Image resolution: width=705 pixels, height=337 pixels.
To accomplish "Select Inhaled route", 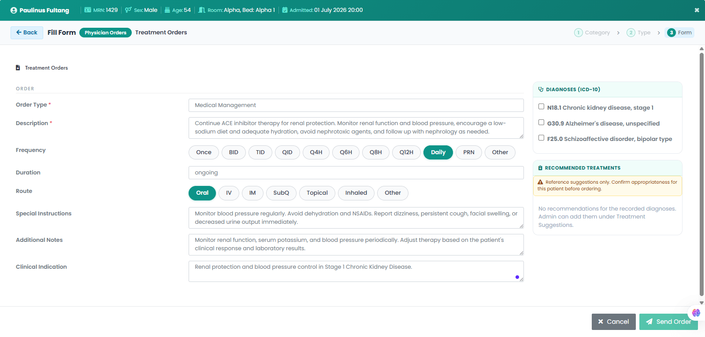I will (356, 193).
